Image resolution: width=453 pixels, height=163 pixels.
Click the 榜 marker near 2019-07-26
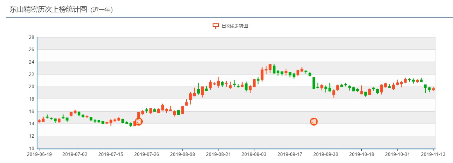139,122
